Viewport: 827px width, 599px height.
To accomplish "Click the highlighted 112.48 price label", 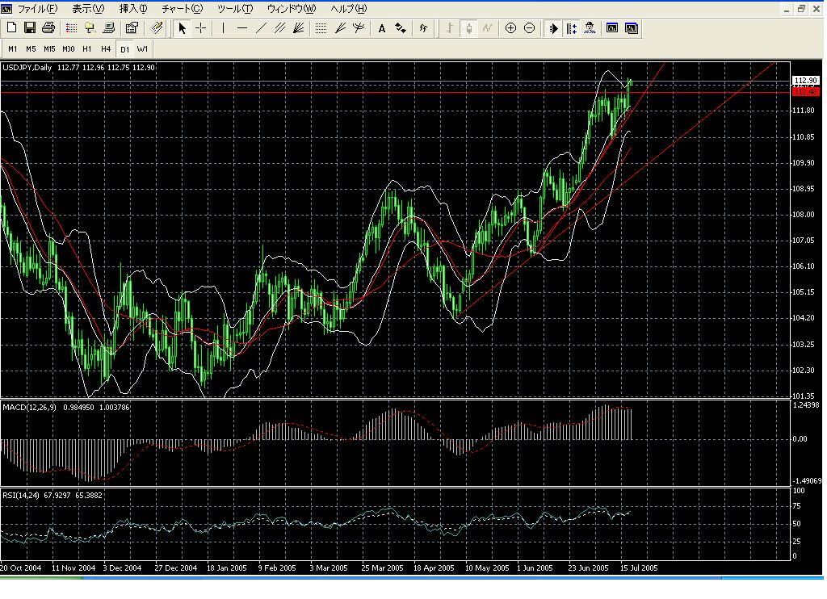I will (804, 91).
